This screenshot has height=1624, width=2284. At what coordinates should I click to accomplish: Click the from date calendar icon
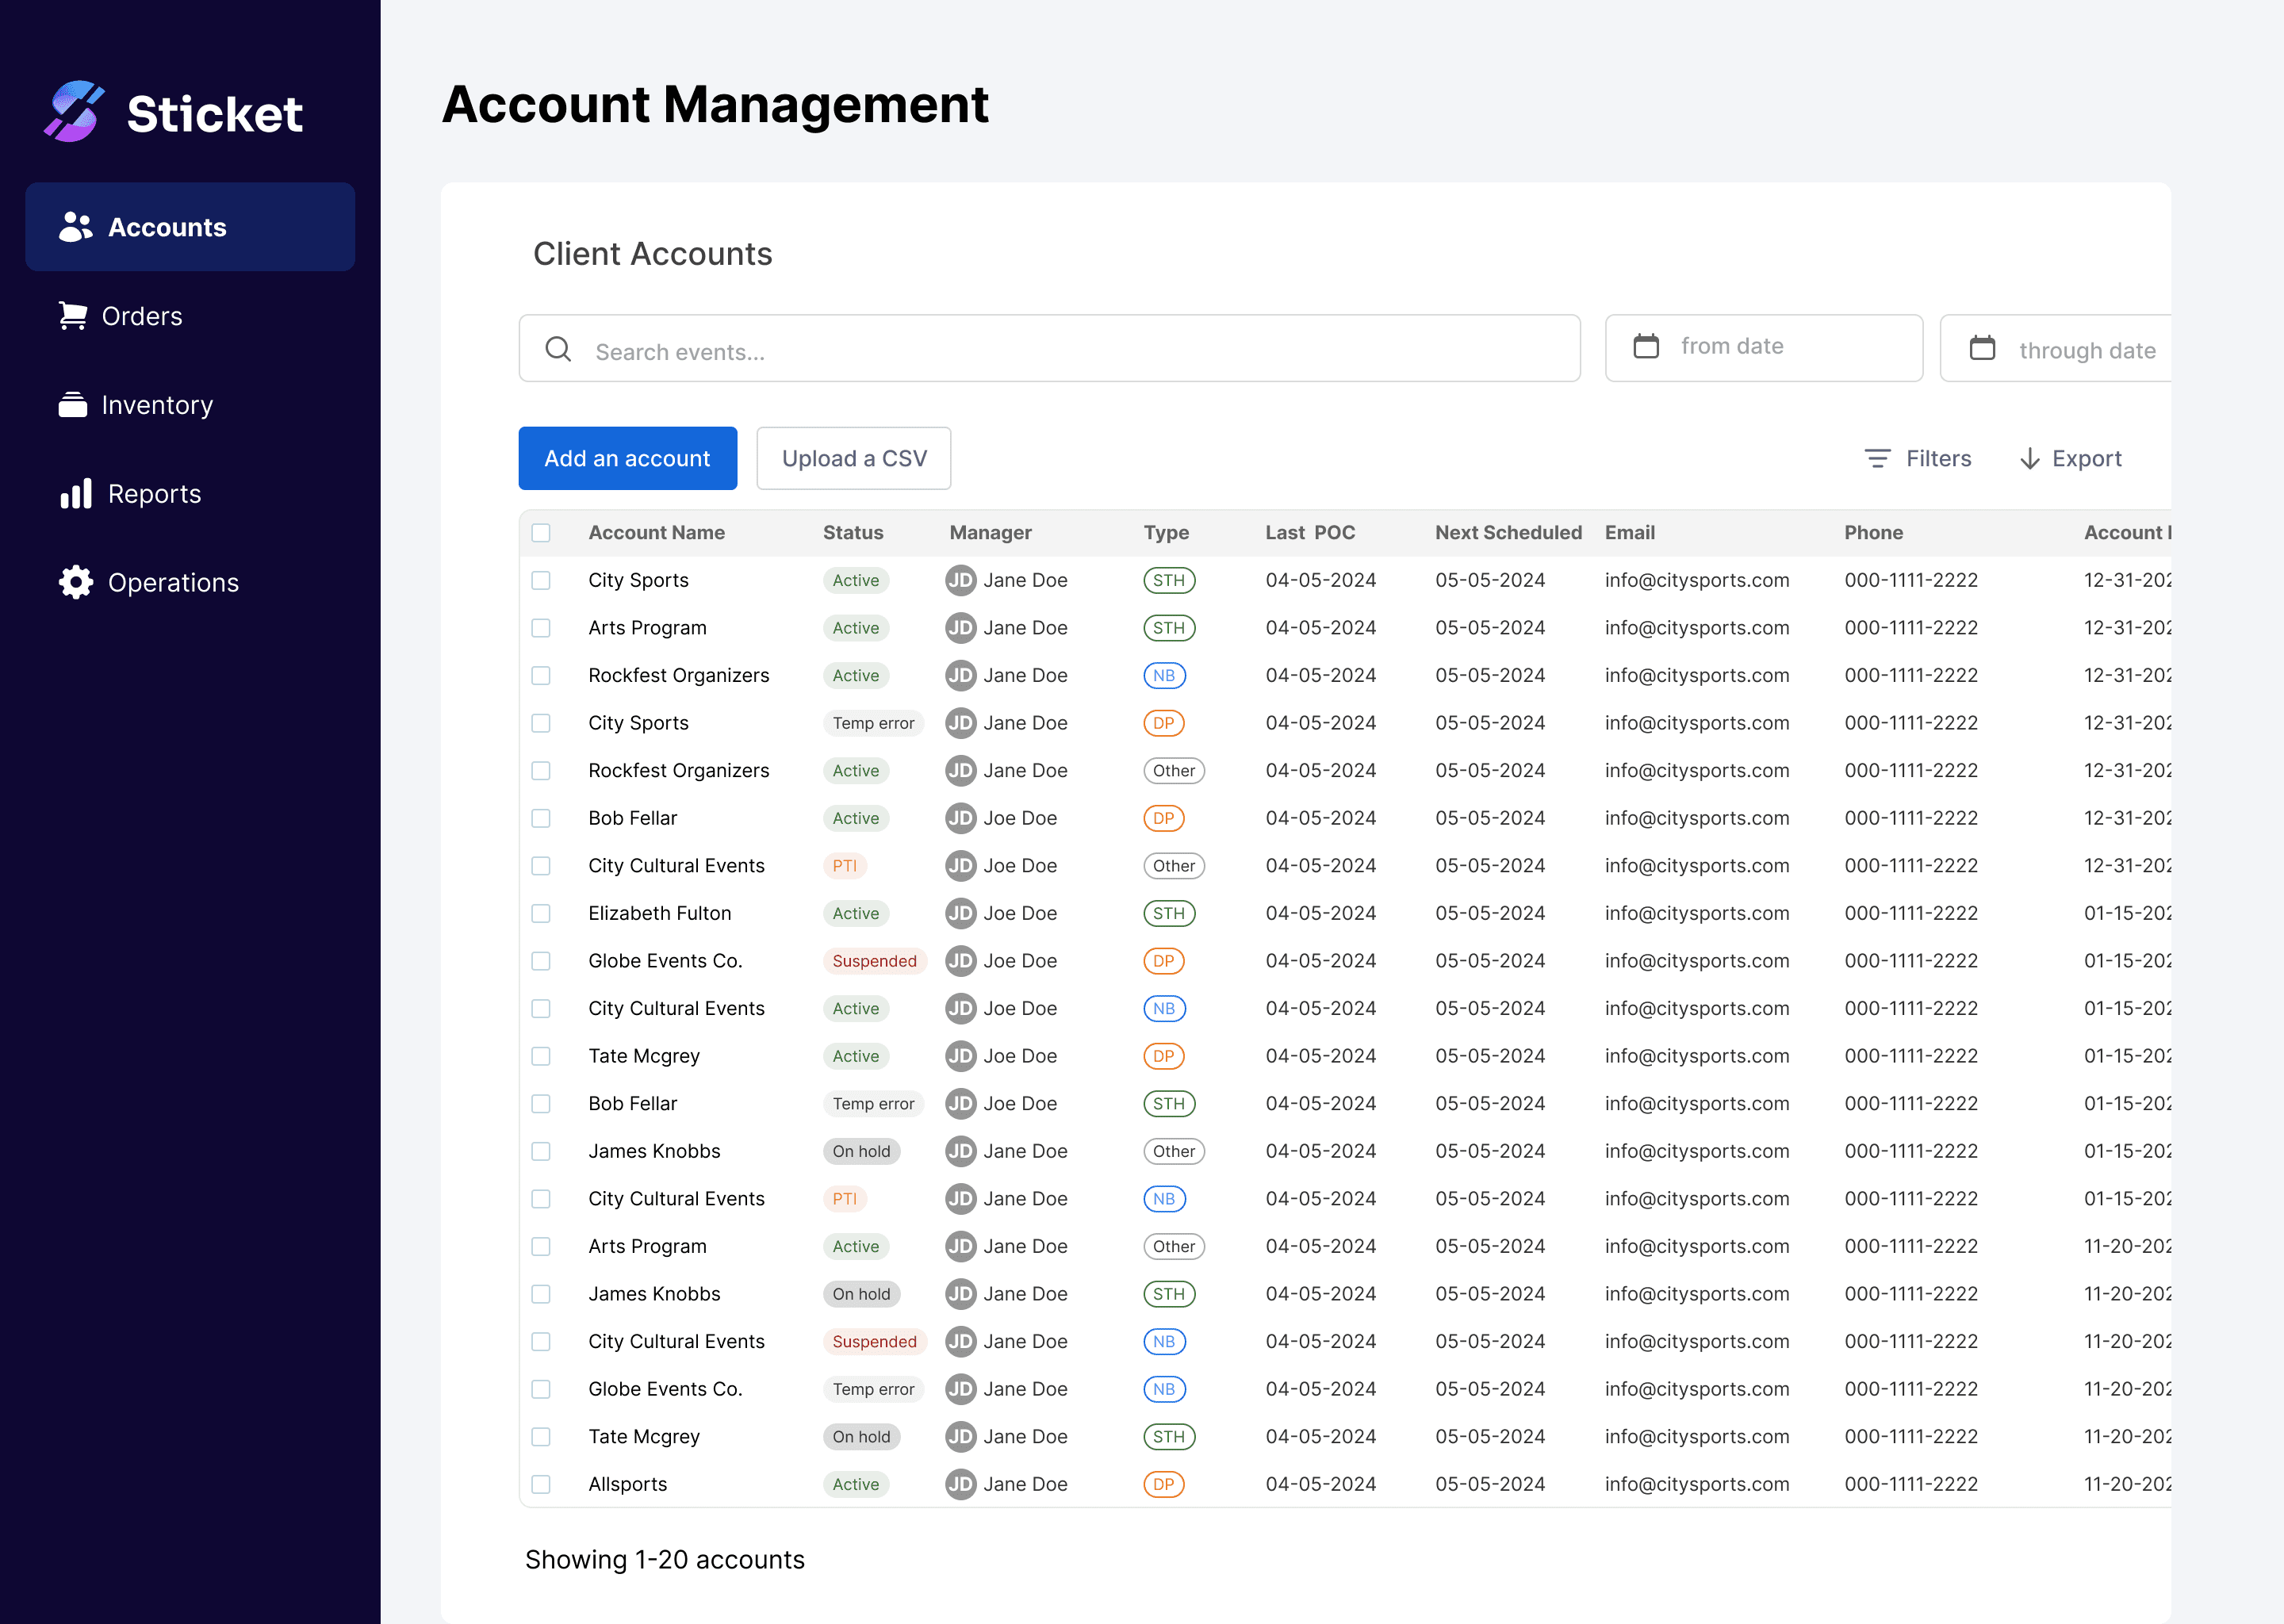(x=1646, y=347)
